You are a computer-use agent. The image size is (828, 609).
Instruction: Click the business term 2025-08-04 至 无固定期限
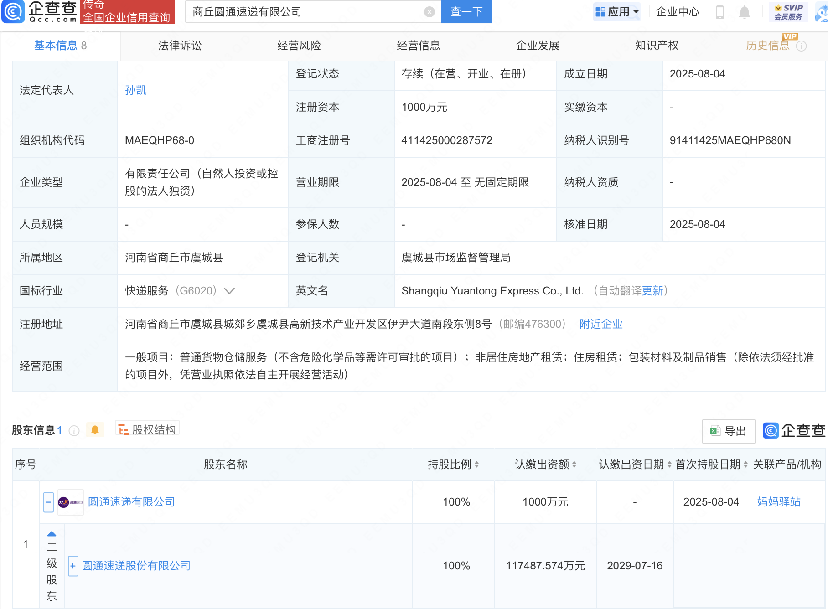coord(465,182)
